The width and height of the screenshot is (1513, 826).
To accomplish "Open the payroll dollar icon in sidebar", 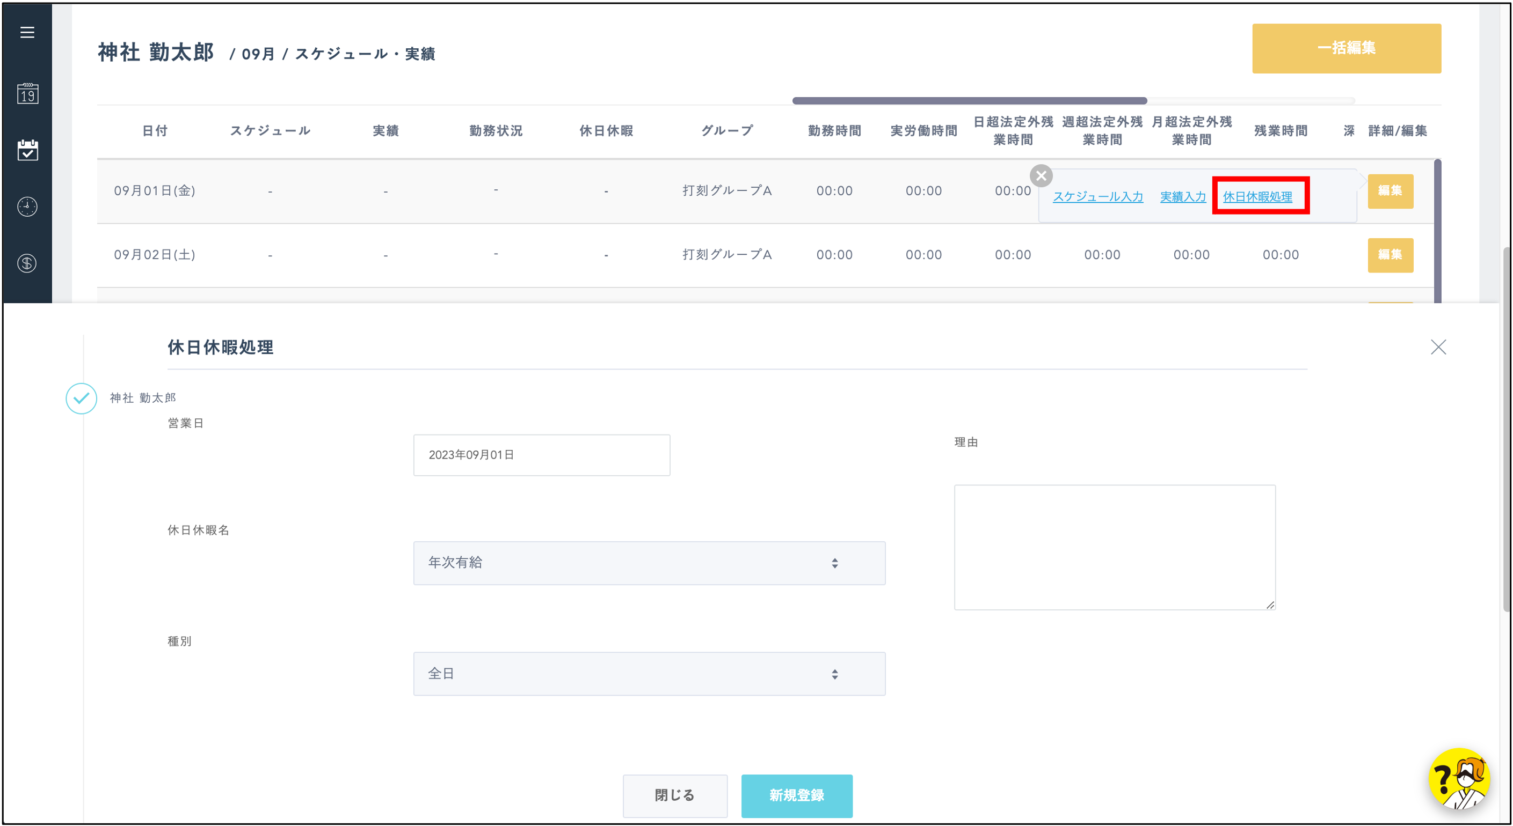I will pos(27,263).
